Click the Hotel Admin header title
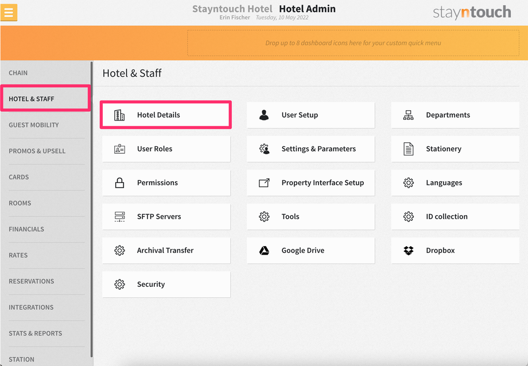Viewport: 528px width, 366px height. [x=307, y=9]
